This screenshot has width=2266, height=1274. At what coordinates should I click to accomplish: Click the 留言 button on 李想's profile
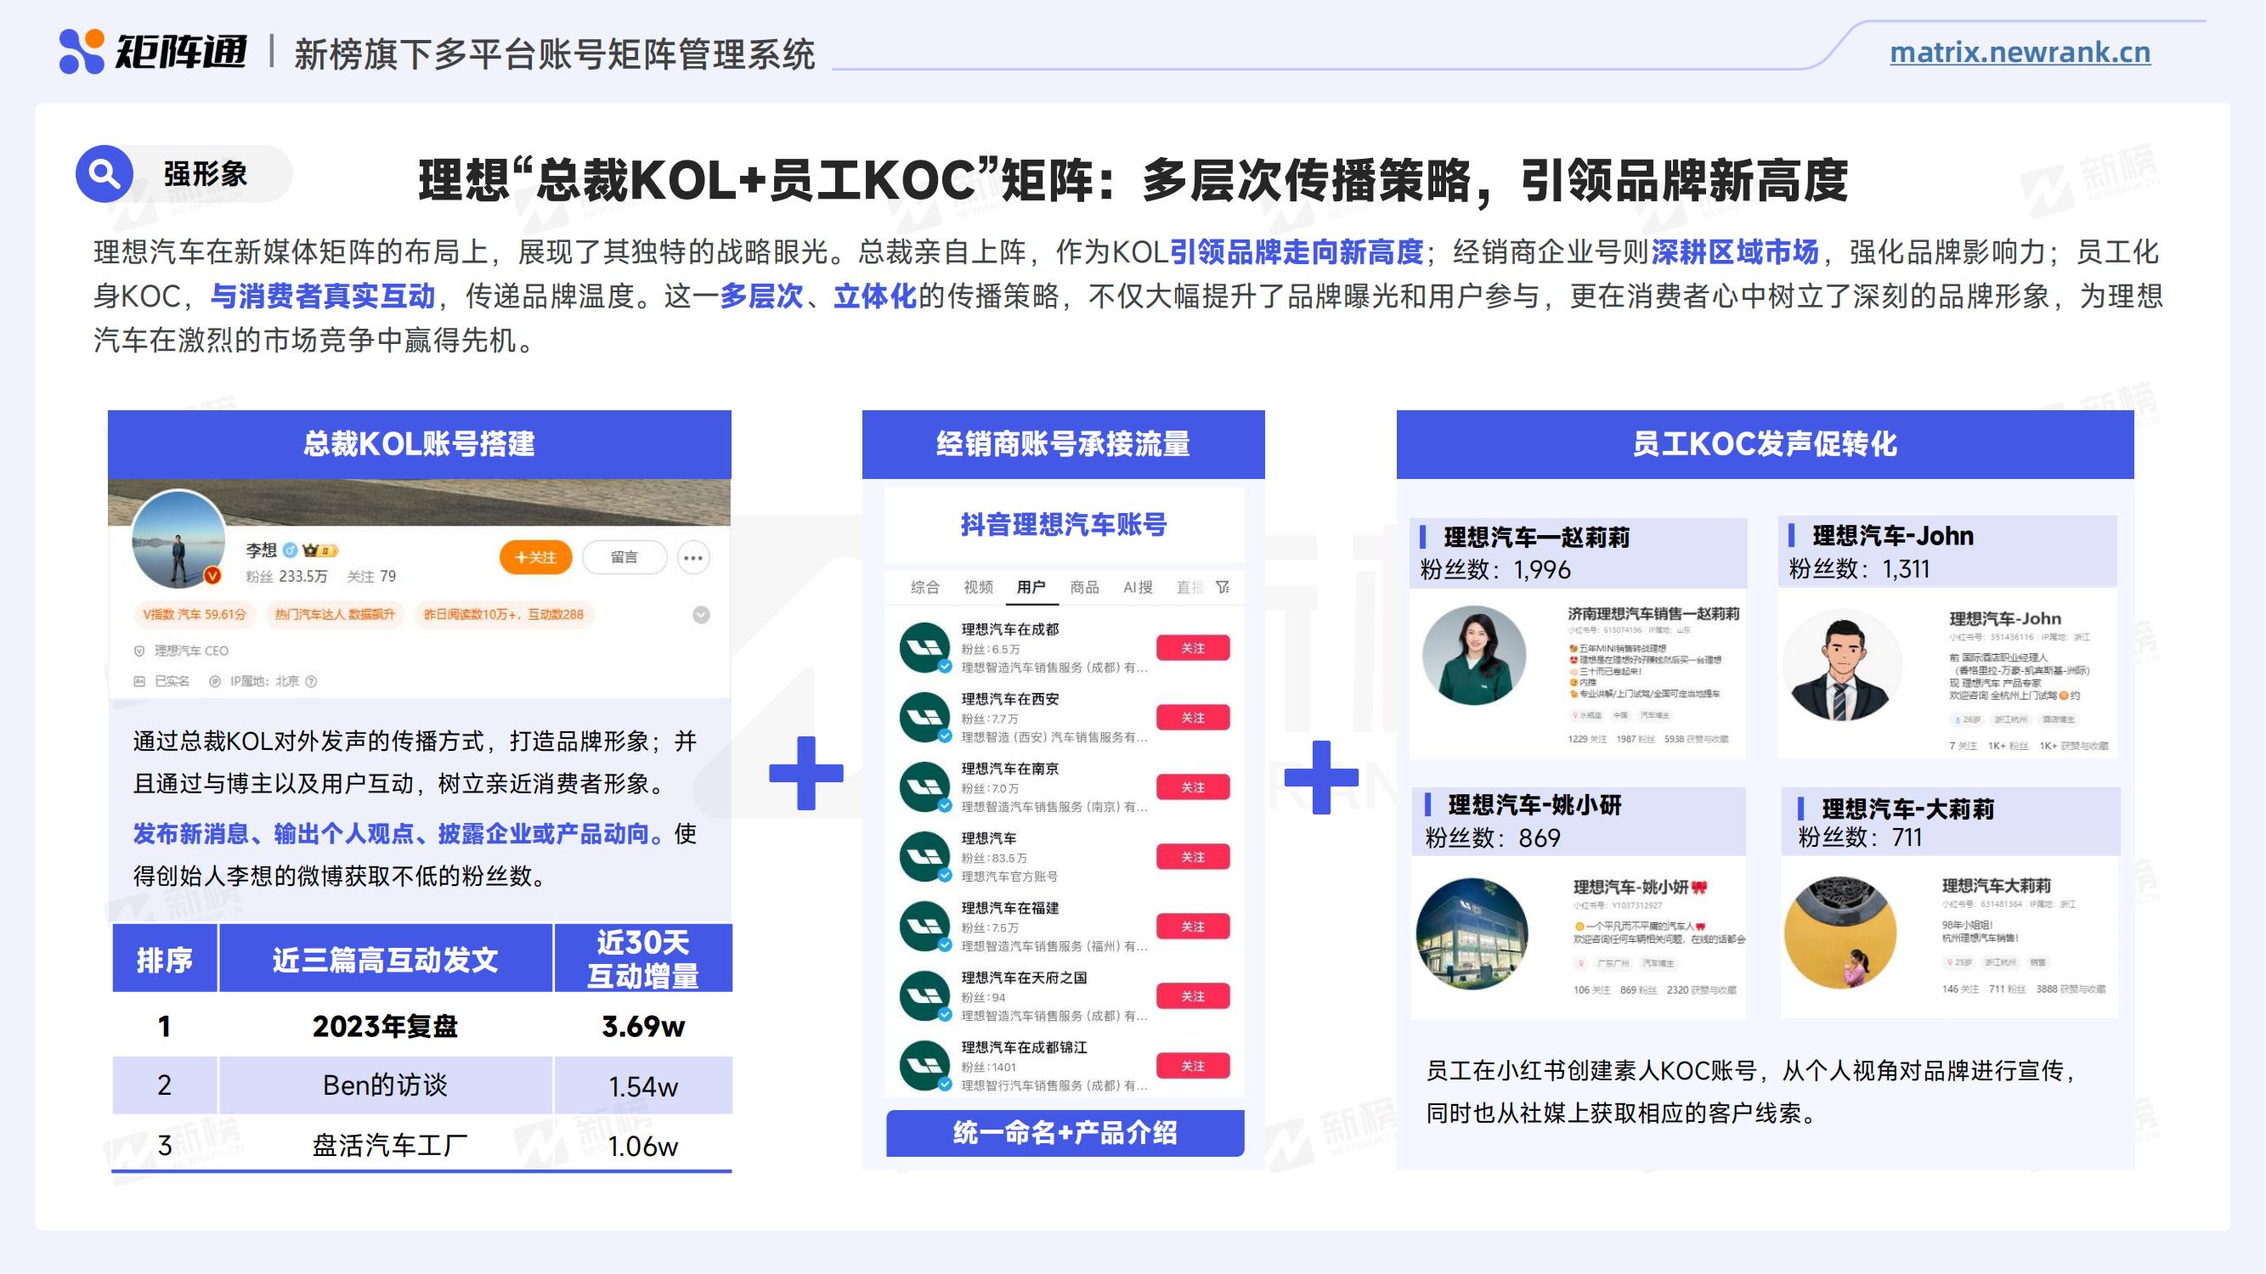(x=624, y=557)
